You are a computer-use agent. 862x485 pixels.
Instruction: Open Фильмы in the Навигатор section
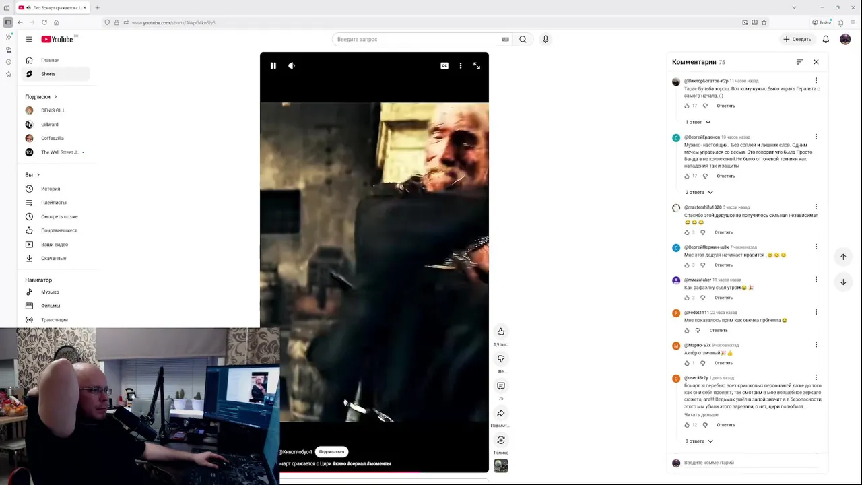[54, 306]
